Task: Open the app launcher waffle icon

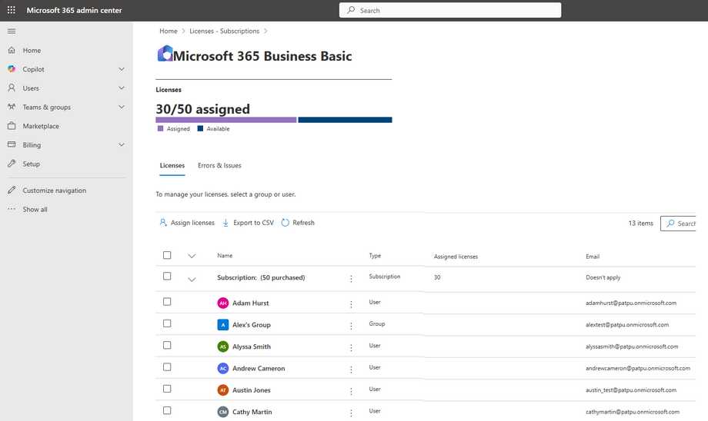Action: [x=11, y=11]
